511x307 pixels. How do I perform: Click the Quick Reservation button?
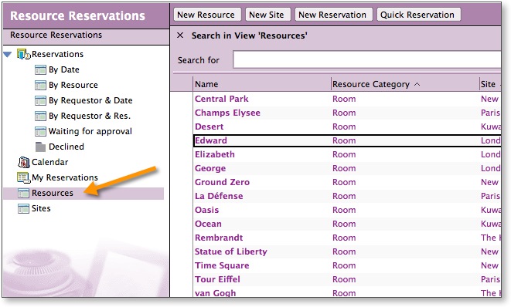tap(418, 15)
